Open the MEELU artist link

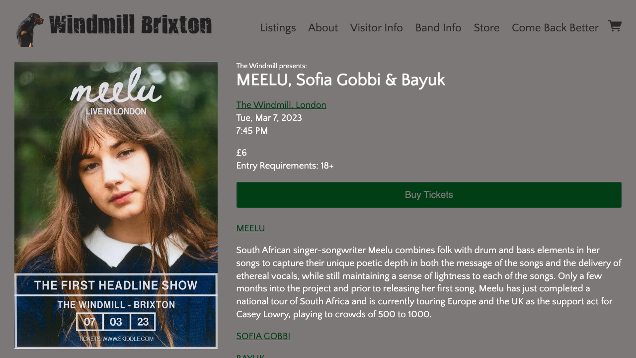(x=250, y=228)
